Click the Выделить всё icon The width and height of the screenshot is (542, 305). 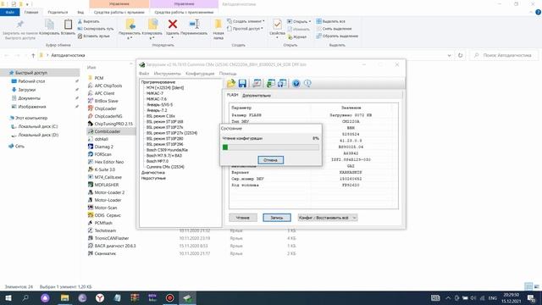(x=318, y=21)
